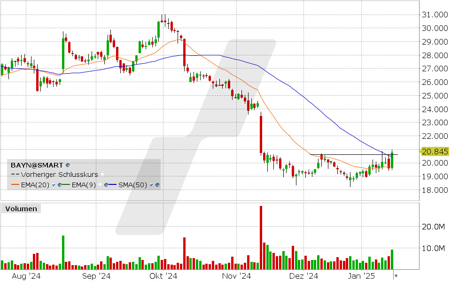Viewport: 451px width, 282px height.
Task: Click the 24.000 price axis label
Action: (435, 109)
